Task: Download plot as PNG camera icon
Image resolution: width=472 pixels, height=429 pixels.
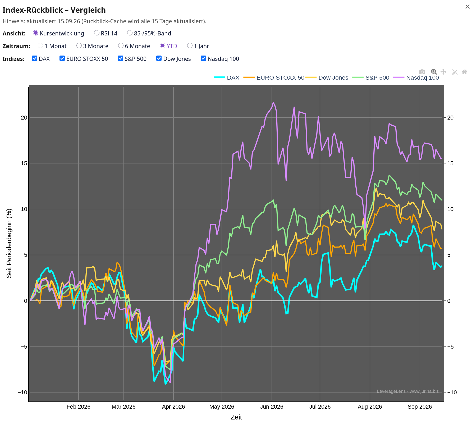Action: coord(422,72)
